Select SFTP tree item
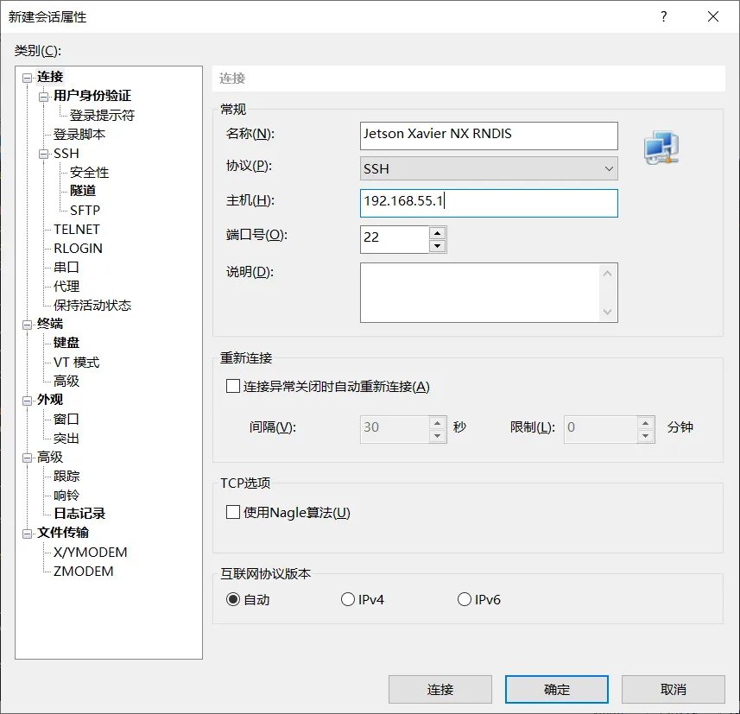The image size is (740, 714). [85, 210]
